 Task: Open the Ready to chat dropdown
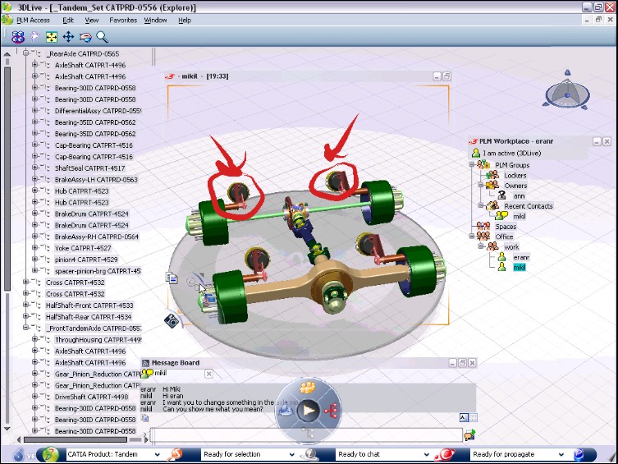[427, 454]
